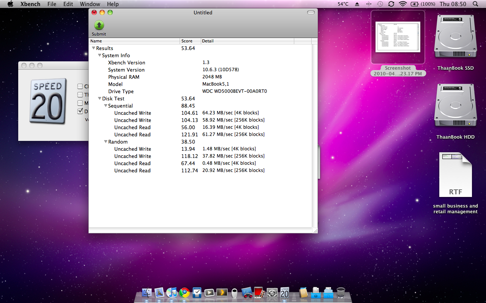Image resolution: width=486 pixels, height=303 pixels.
Task: Click the Thu 08:50 clock
Action: (x=453, y=4)
